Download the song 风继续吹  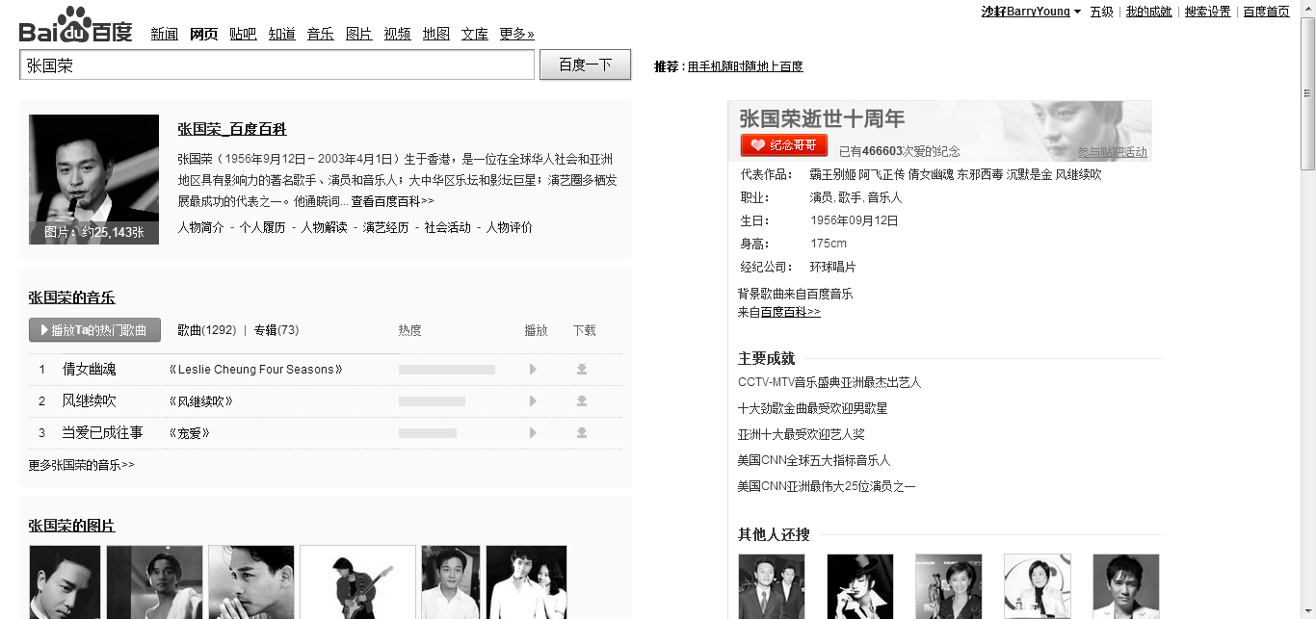[x=582, y=401]
